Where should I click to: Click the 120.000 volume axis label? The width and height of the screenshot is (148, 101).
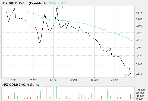[x=141, y=90]
